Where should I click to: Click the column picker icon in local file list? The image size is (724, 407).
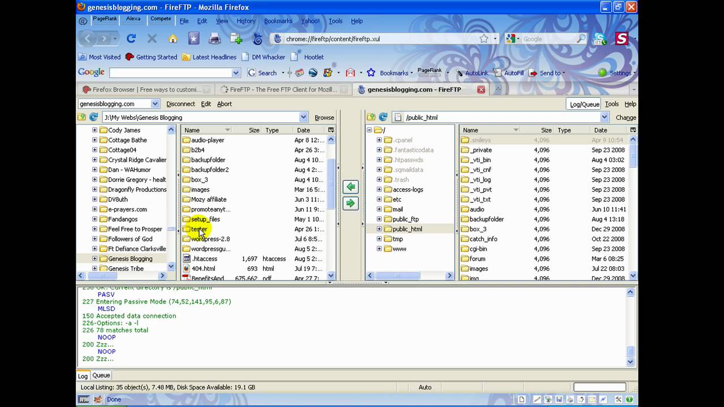coord(331,130)
